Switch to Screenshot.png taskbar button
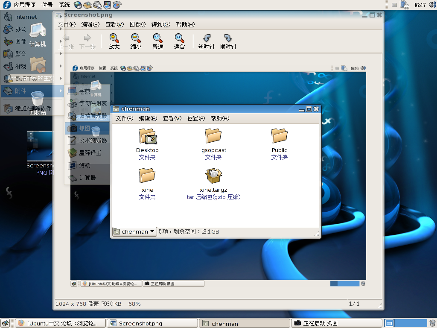437x328 pixels. [x=152, y=323]
